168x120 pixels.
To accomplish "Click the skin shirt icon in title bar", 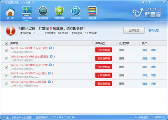I will coord(143,2).
